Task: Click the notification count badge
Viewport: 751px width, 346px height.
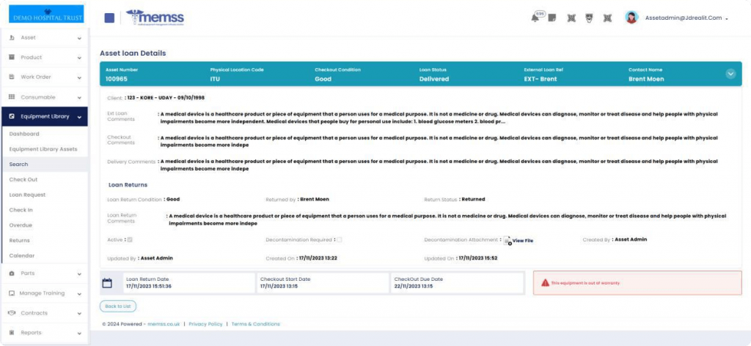Action: tap(540, 13)
